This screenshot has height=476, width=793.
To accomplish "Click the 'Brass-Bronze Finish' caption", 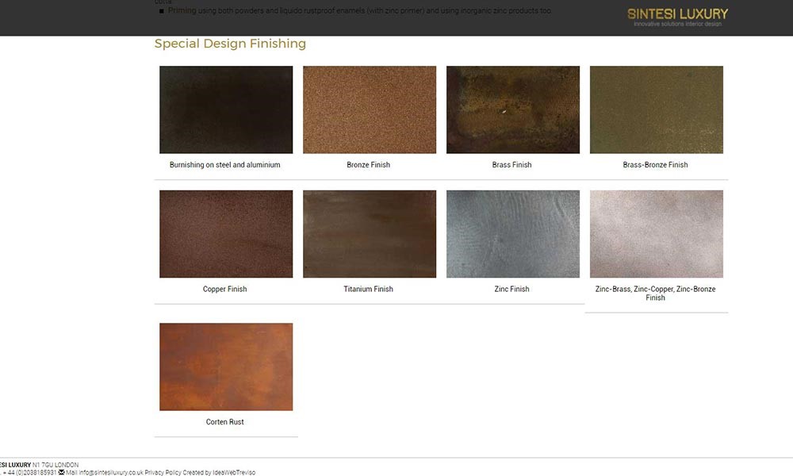I will pos(656,165).
